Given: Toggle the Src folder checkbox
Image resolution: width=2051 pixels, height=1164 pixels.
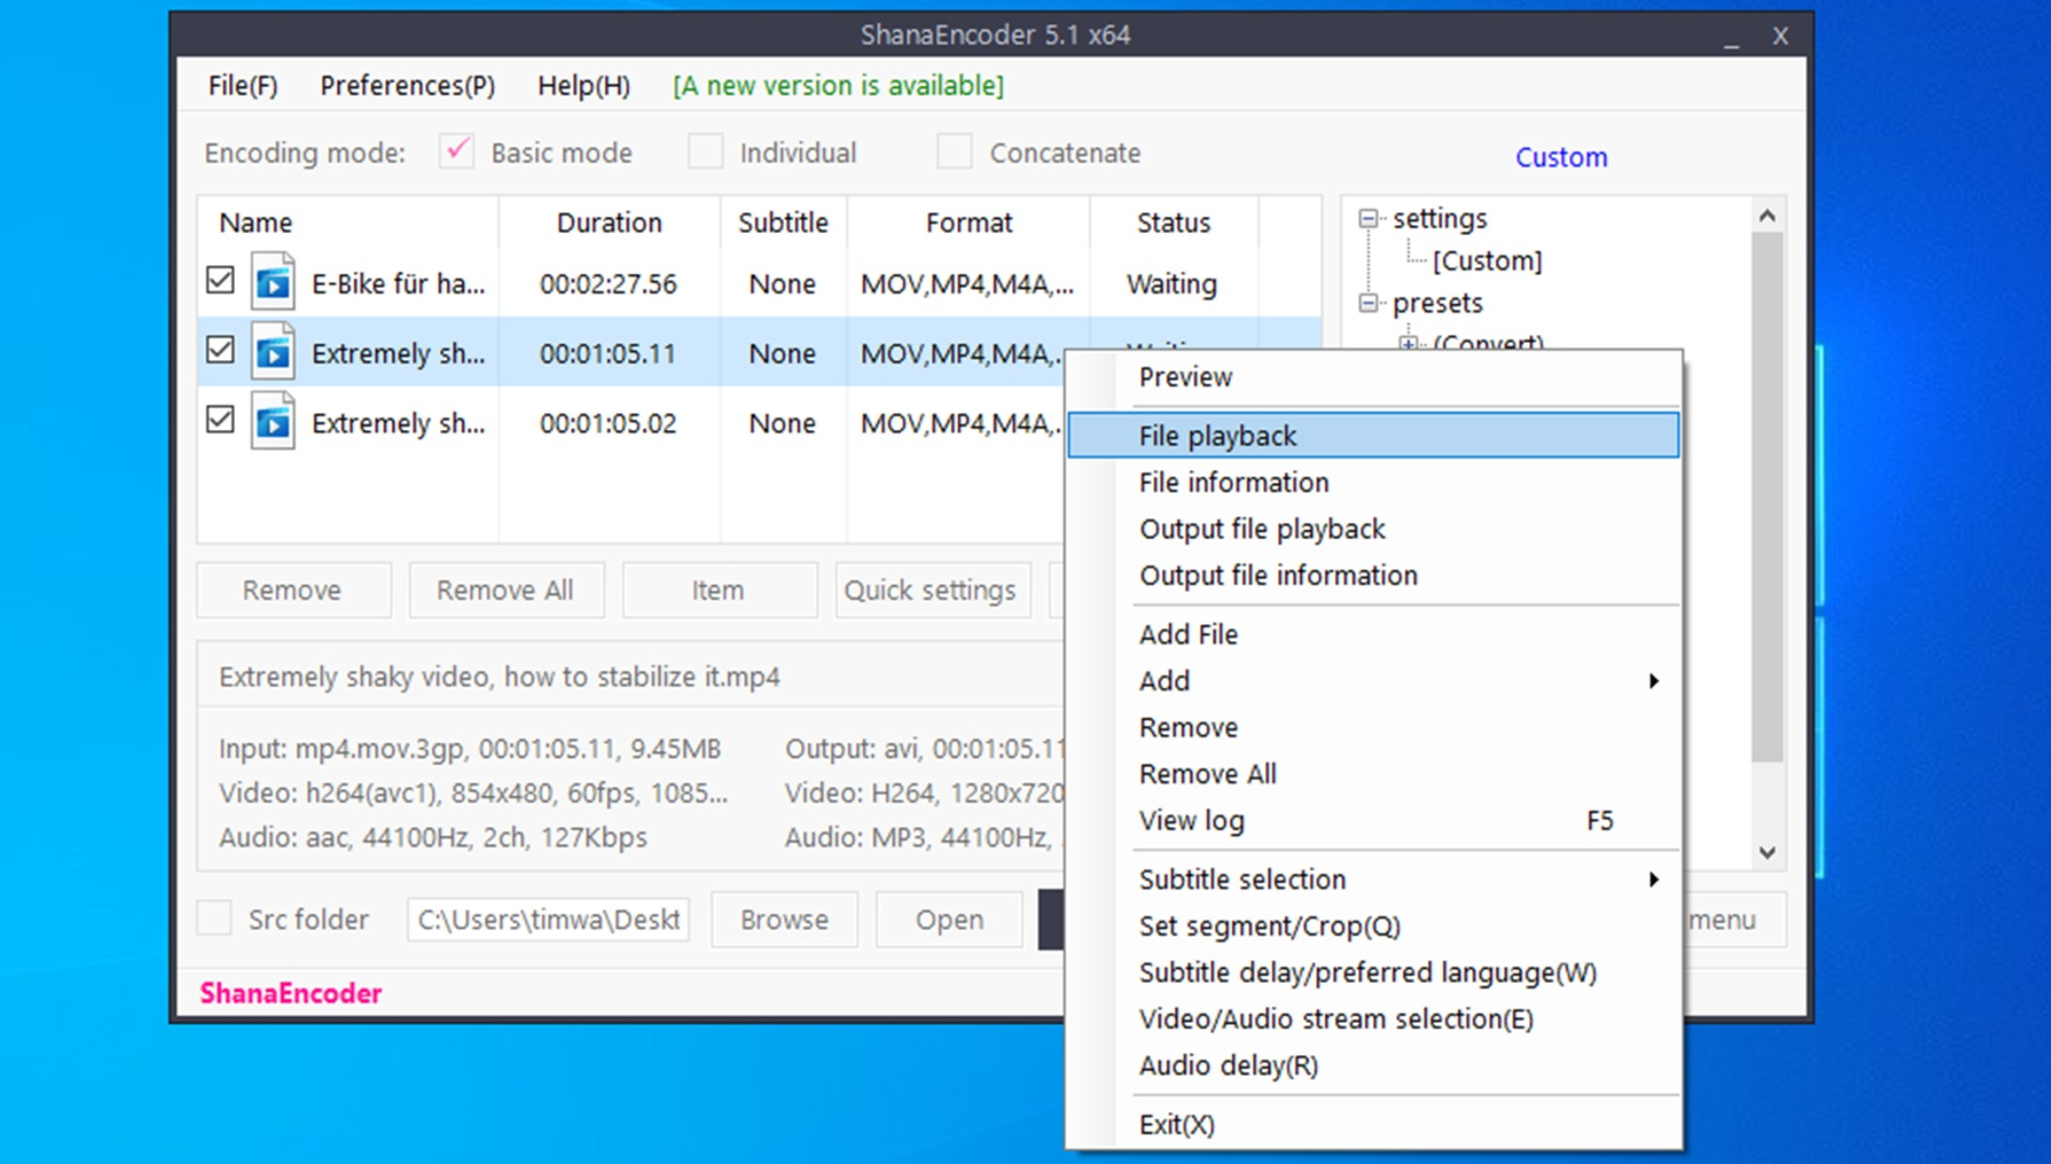Looking at the screenshot, I should (x=215, y=919).
